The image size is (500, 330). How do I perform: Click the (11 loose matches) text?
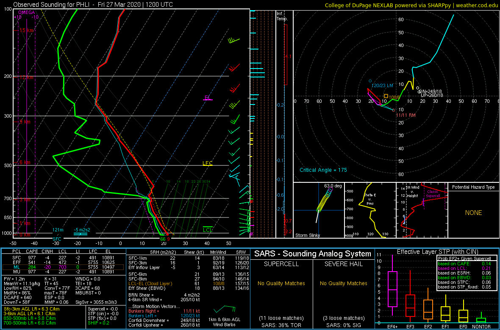281,318
